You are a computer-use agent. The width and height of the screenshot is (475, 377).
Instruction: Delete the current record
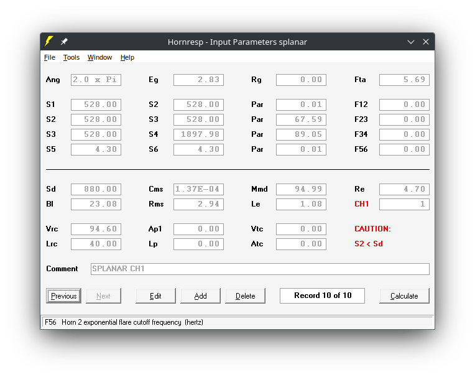[246, 296]
